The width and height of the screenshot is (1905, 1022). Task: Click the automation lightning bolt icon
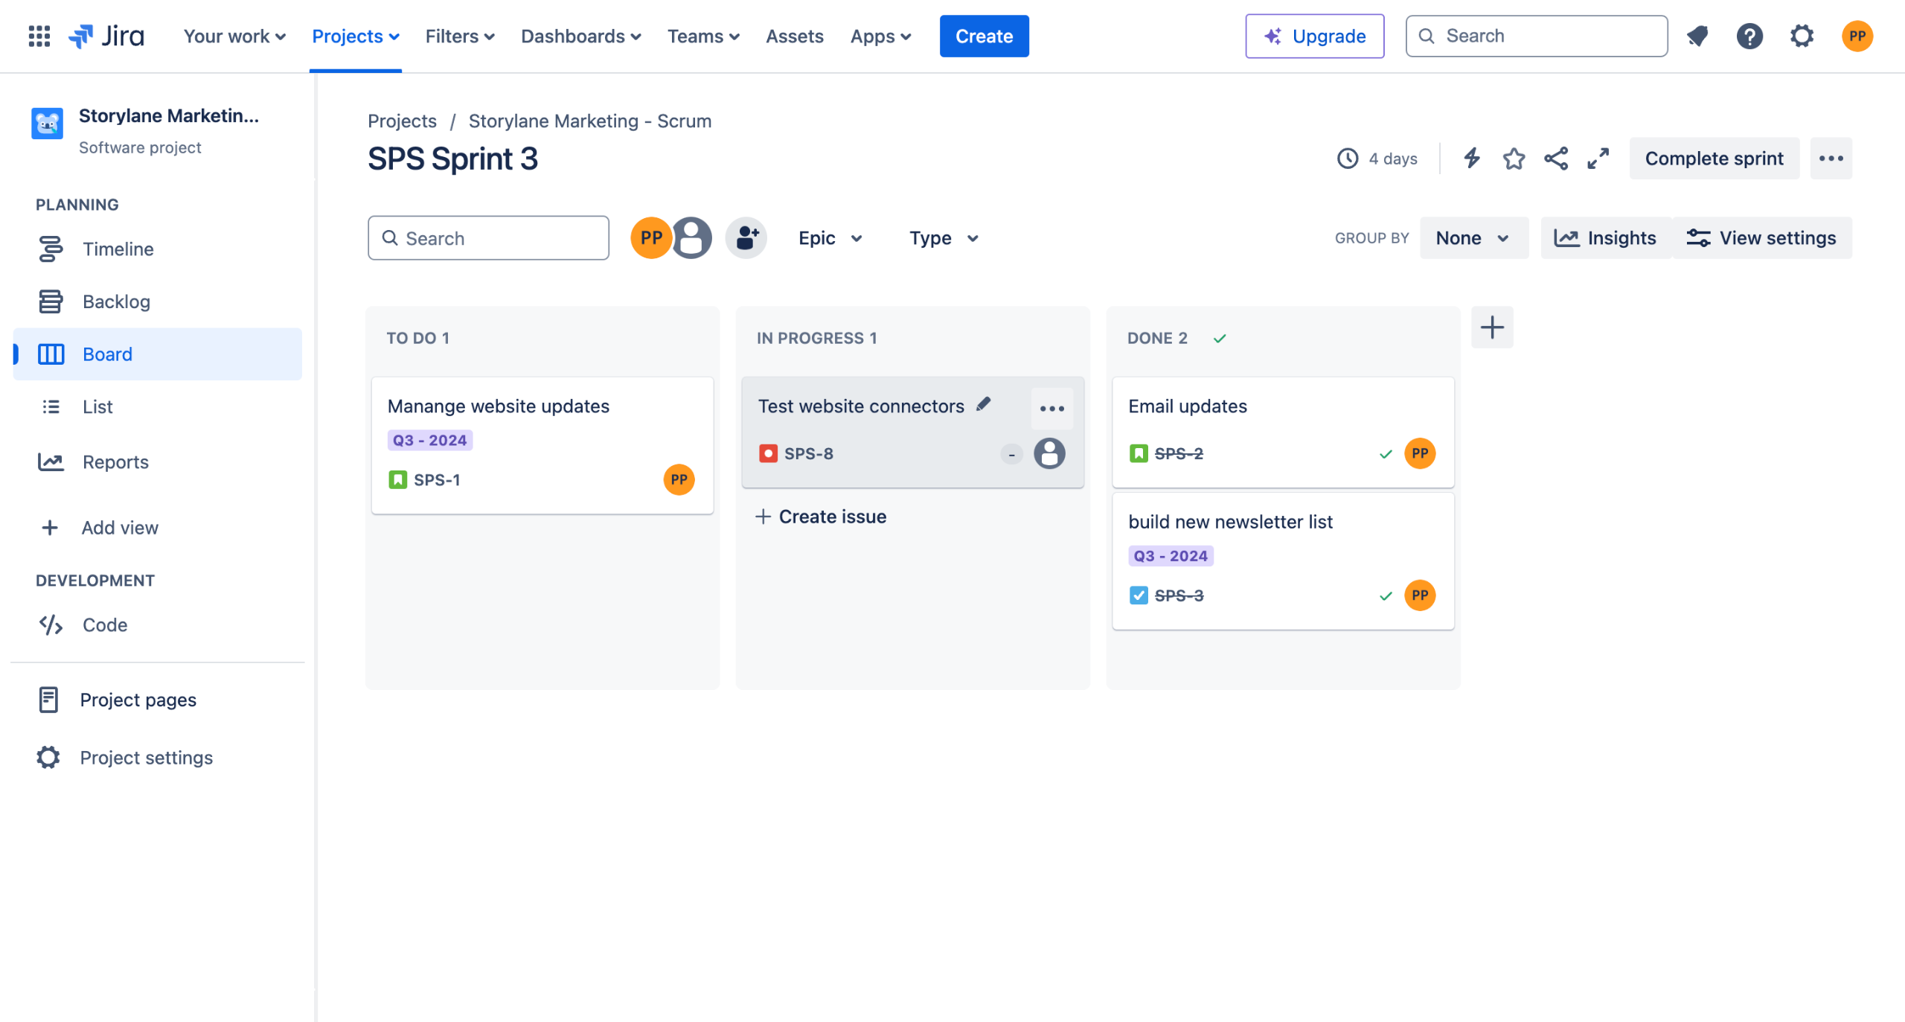click(1471, 159)
